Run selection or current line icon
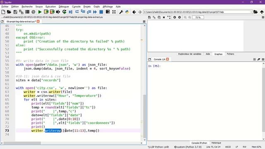 click(x=58, y=12)
